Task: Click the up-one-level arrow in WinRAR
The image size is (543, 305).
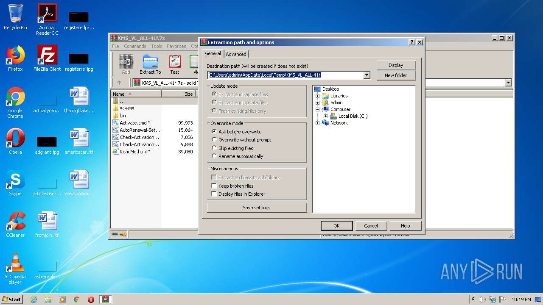Action: [x=119, y=83]
